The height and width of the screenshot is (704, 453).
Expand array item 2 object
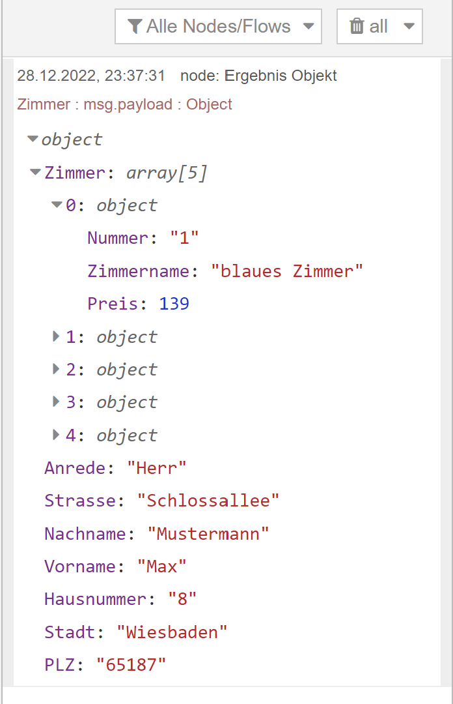click(x=57, y=370)
